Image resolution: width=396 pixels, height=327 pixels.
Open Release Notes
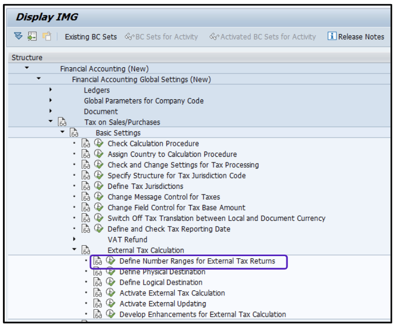click(x=356, y=37)
